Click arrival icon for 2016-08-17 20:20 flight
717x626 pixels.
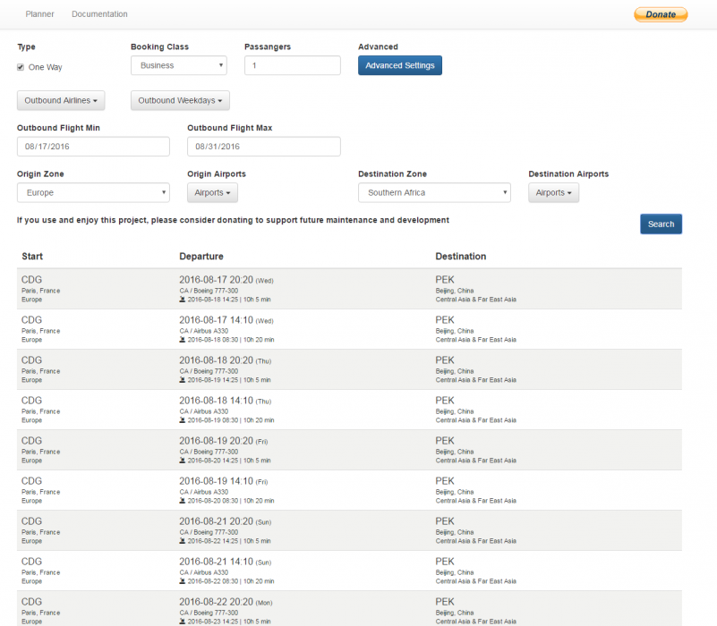pyautogui.click(x=183, y=300)
